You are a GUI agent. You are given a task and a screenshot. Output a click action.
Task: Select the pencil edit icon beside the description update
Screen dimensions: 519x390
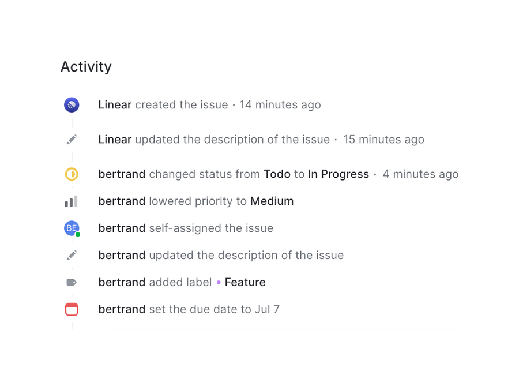[x=72, y=139]
